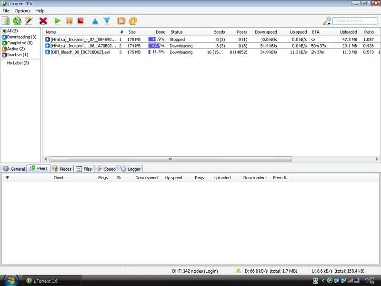This screenshot has height=286, width=381.
Task: Click the upload speed status text
Action: [x=338, y=271]
